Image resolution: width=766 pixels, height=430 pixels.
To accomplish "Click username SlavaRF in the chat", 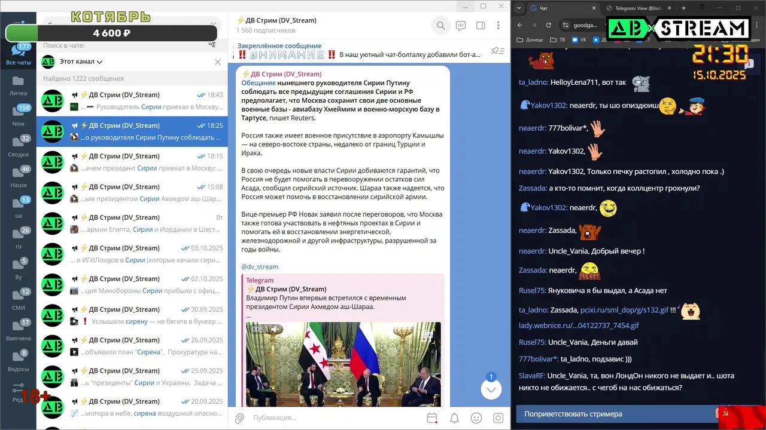I will click(x=531, y=376).
